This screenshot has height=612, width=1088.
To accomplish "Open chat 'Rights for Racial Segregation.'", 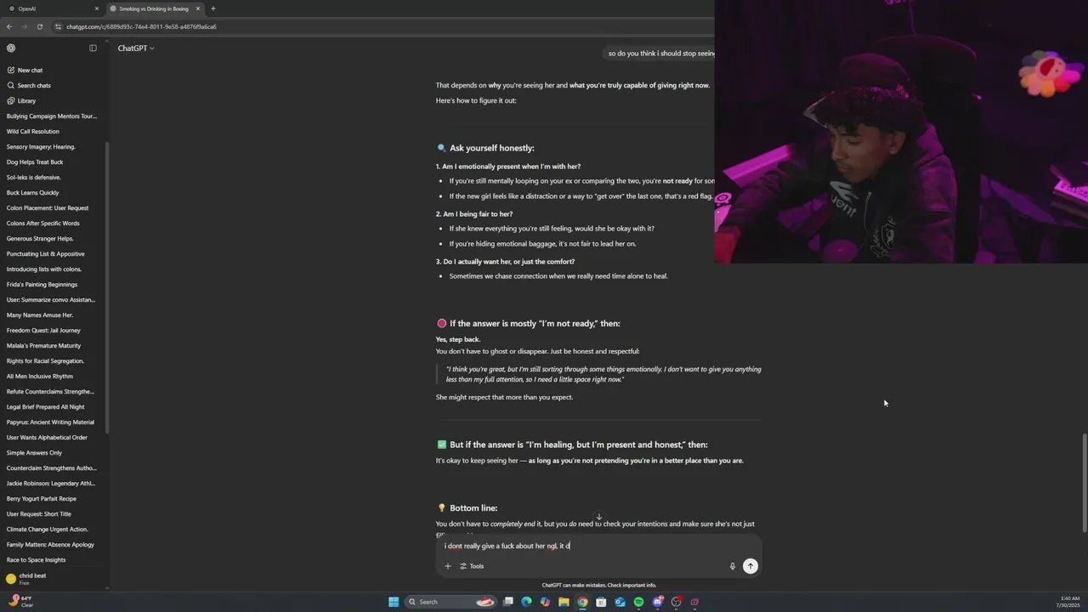I will click(x=45, y=361).
